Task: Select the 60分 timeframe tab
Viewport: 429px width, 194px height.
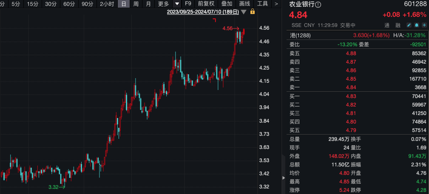Action: (x=69, y=4)
